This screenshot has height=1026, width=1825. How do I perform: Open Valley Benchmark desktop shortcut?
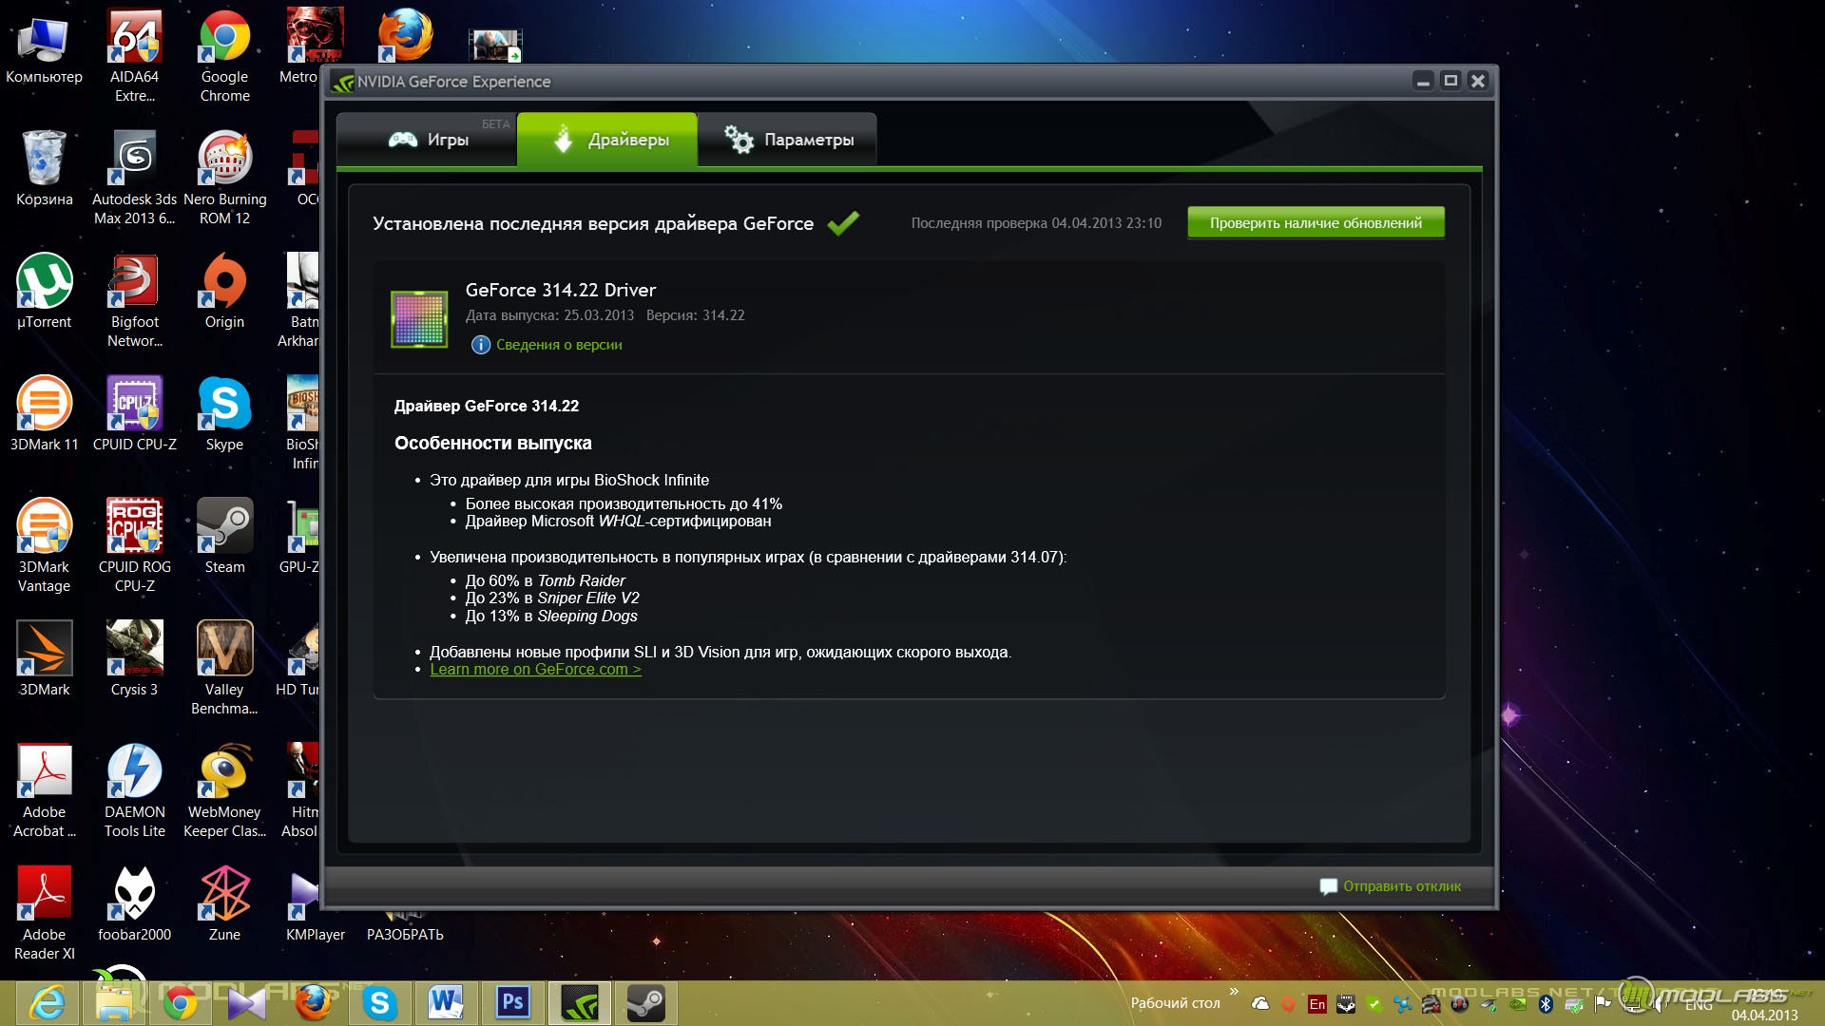(224, 668)
